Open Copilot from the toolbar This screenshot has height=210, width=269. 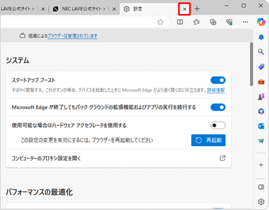(x=261, y=22)
